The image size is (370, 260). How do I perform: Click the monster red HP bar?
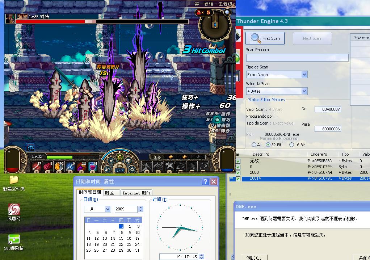pyautogui.click(x=102, y=21)
